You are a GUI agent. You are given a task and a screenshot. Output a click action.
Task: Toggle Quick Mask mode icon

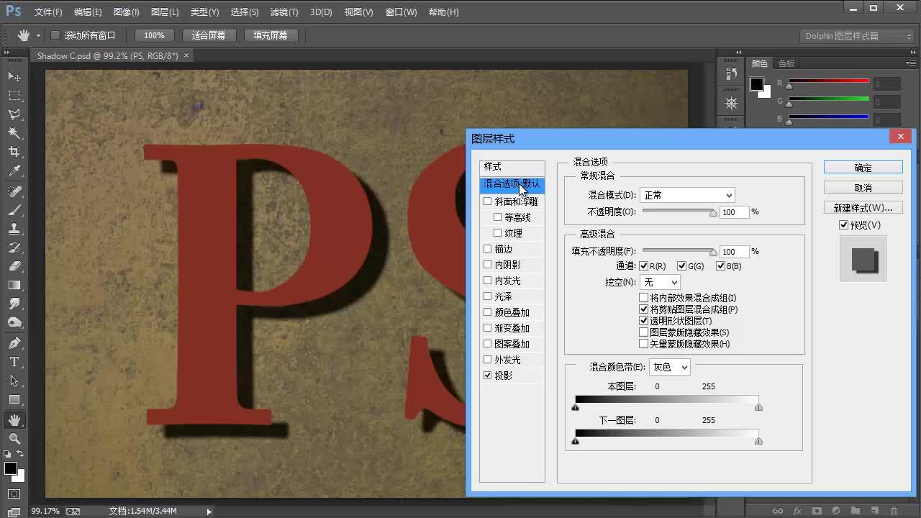pyautogui.click(x=14, y=494)
